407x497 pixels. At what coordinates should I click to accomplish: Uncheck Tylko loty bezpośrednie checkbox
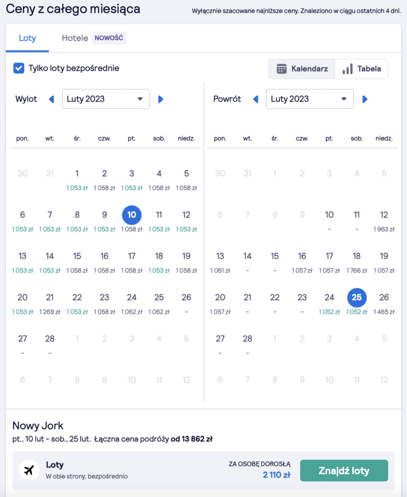19,68
